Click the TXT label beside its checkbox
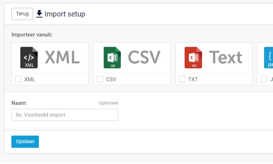Image resolution: width=273 pixels, height=164 pixels. pyautogui.click(x=193, y=79)
